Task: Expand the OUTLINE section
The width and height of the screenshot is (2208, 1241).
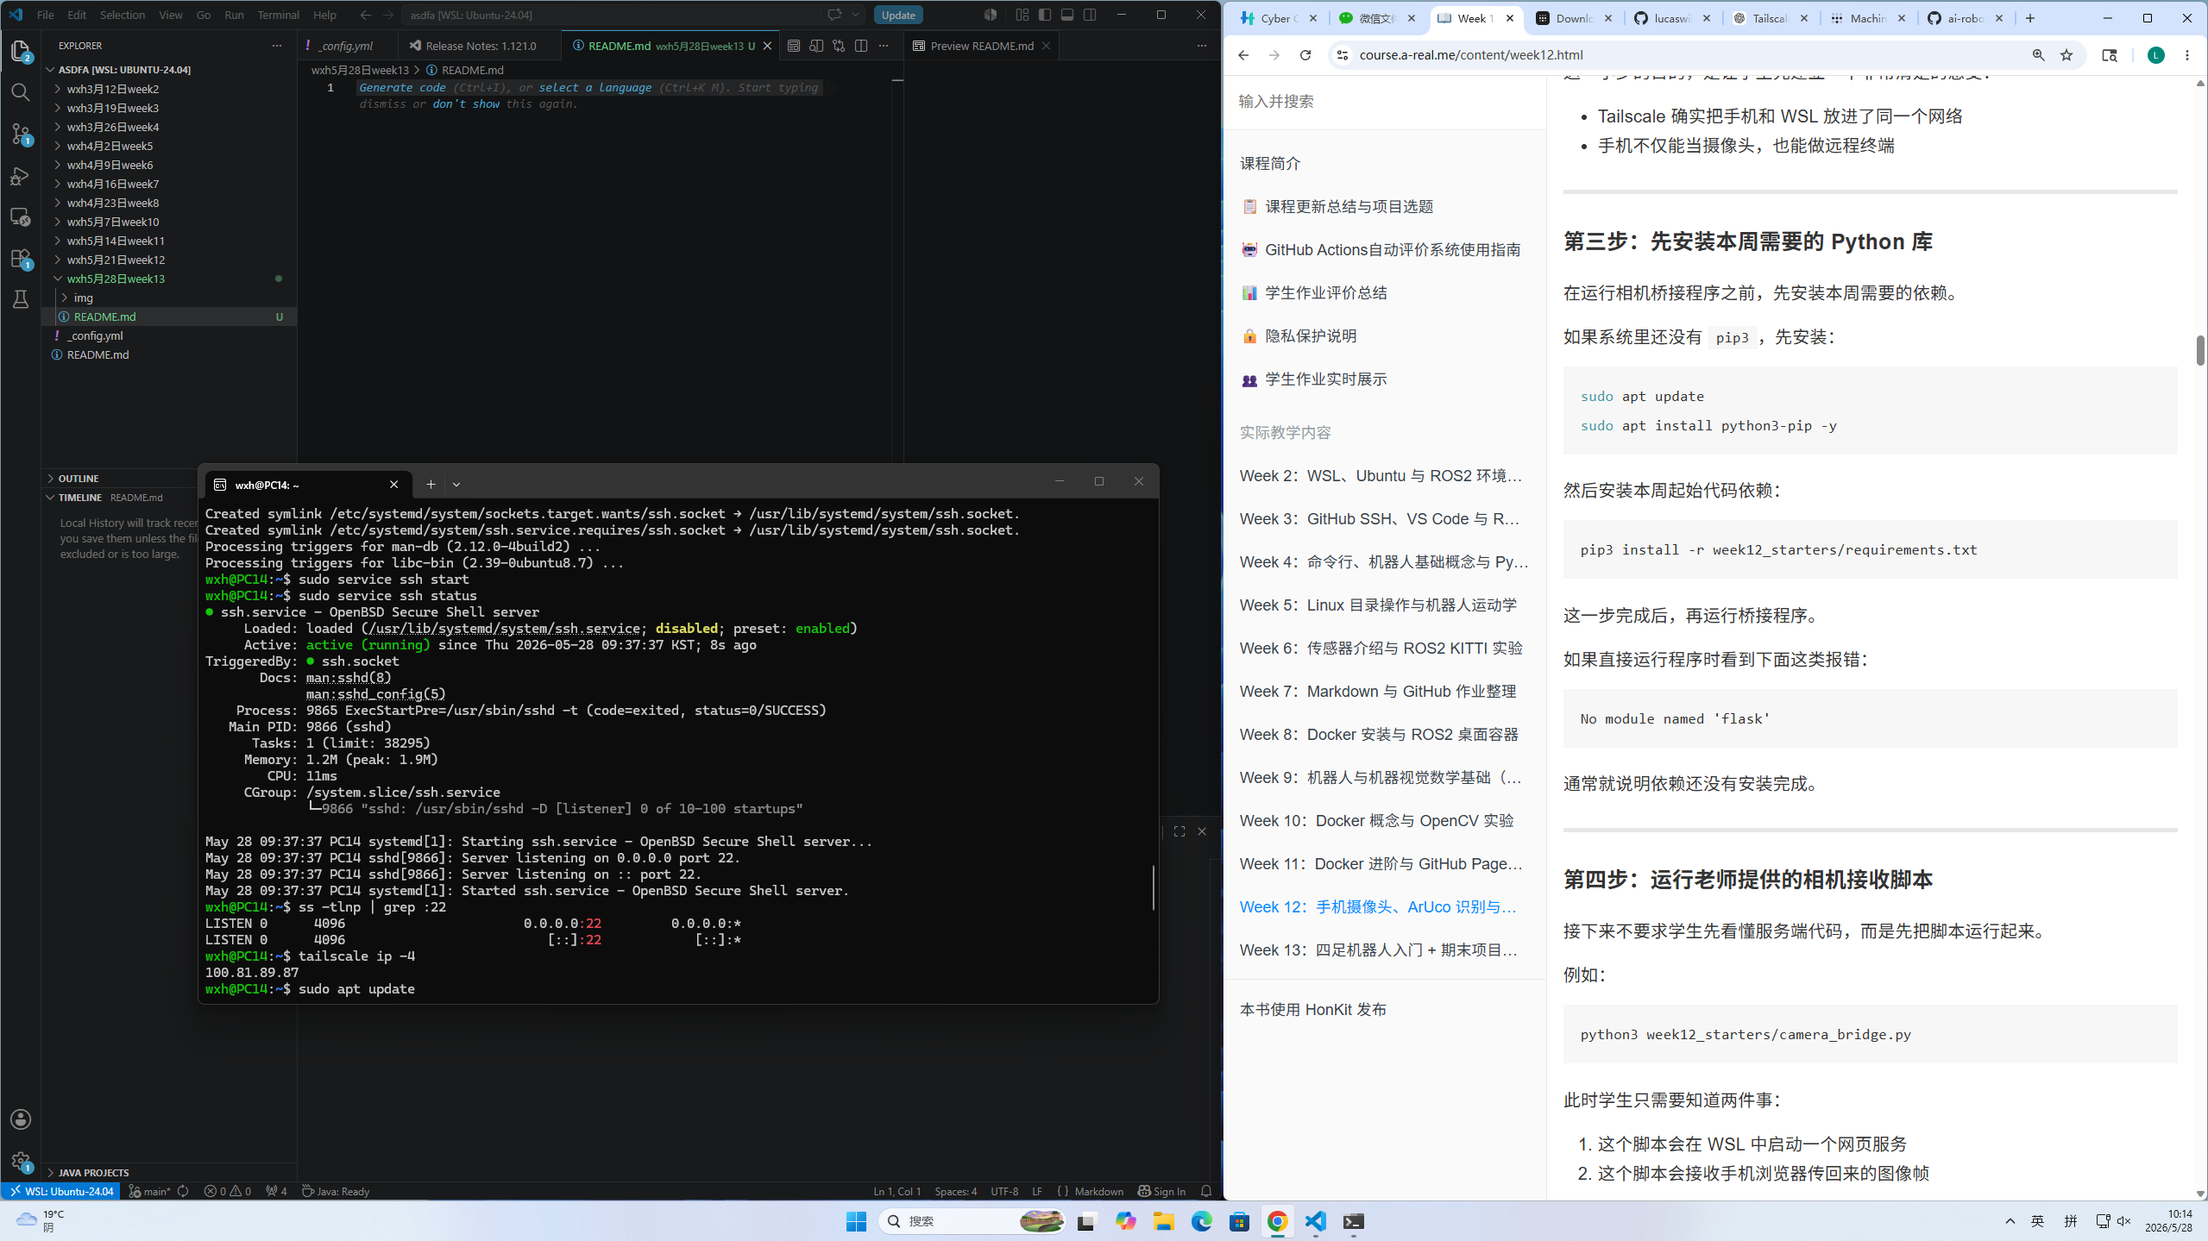Action: 78,479
